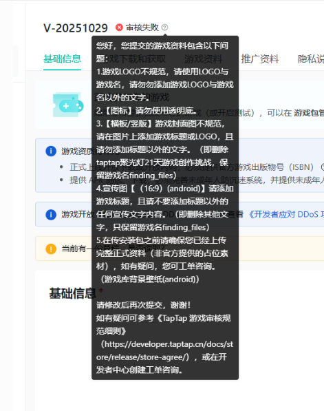Screen dimensions: 324x411
Task: Open the 基础信息 tab
Action: tap(62, 59)
